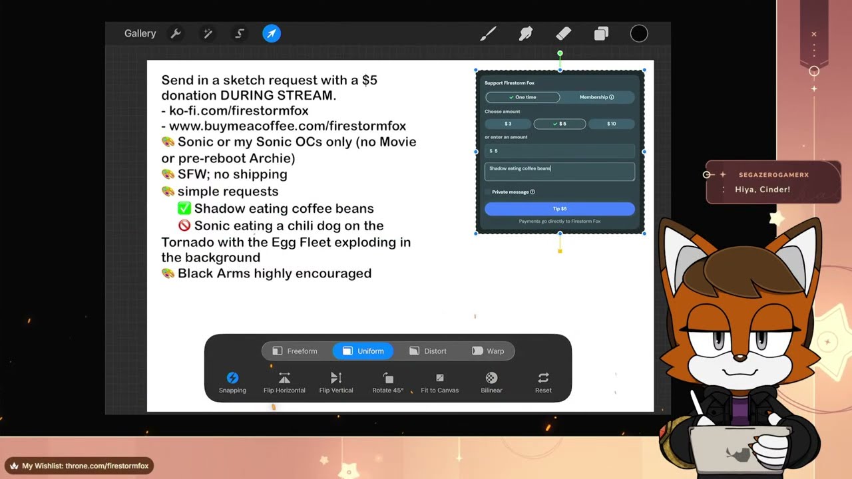The height and width of the screenshot is (479, 852).
Task: Click the green rotation handle above selection
Action: point(560,53)
